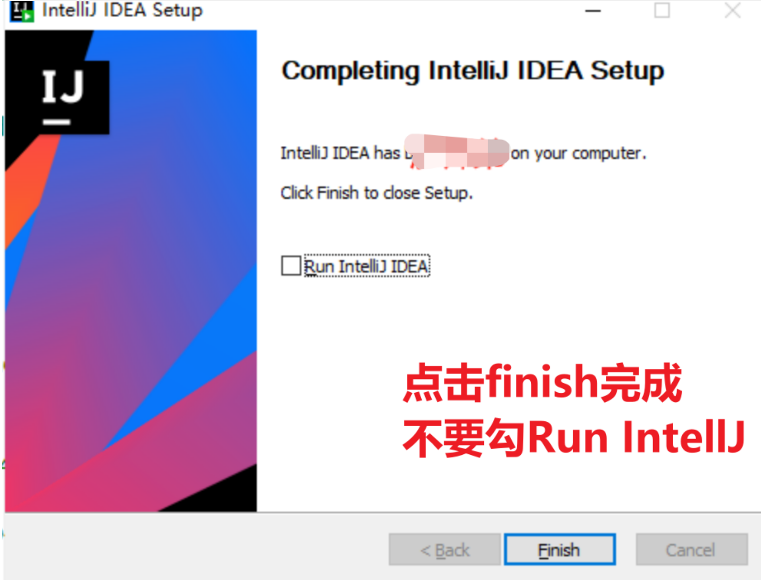Maximize the Setup window
Viewport: 765px width, 580px height.
pos(662,10)
